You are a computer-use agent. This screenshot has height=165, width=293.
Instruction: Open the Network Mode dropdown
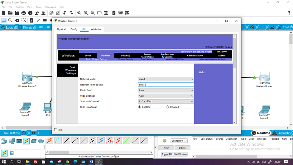166,79
